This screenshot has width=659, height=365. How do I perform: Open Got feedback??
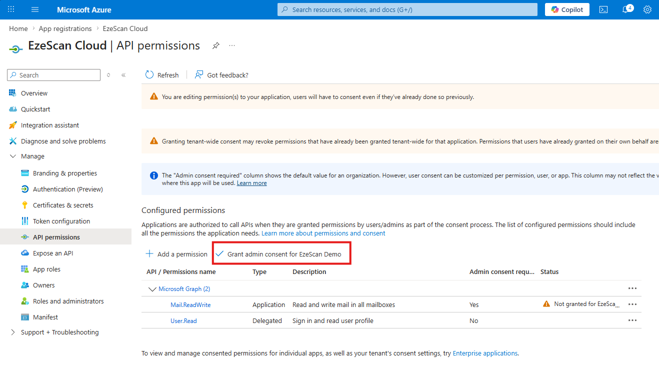(x=221, y=75)
